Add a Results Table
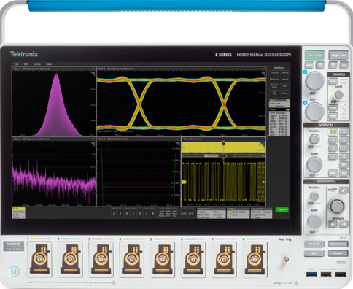Viewport: 353px width, 289px height. click(x=274, y=86)
